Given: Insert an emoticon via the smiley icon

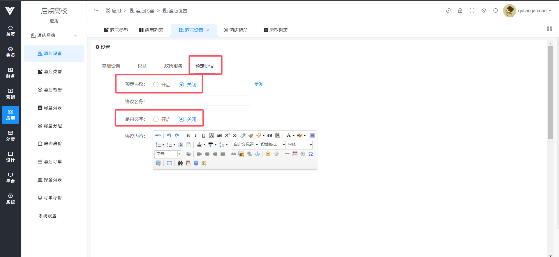Looking at the screenshot, I should 268,154.
